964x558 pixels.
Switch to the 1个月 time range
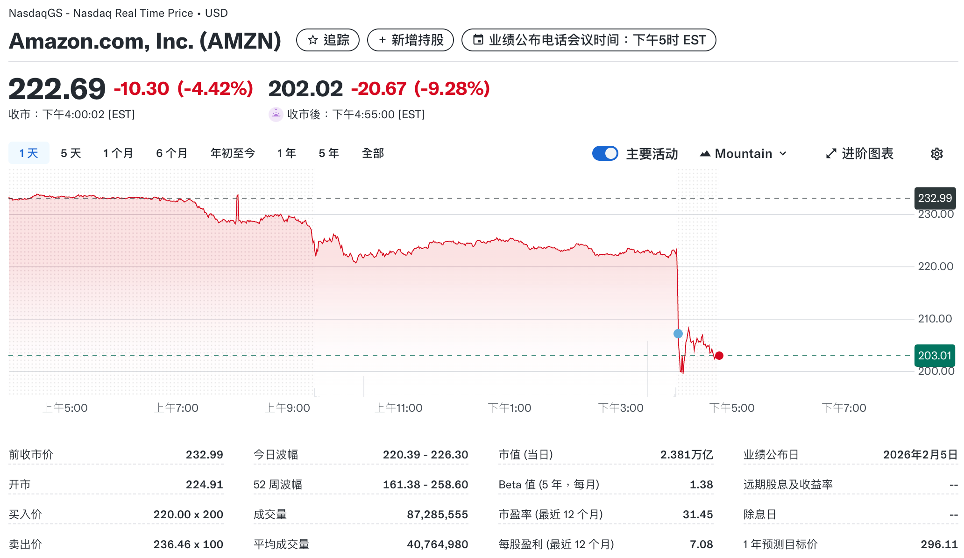(118, 153)
